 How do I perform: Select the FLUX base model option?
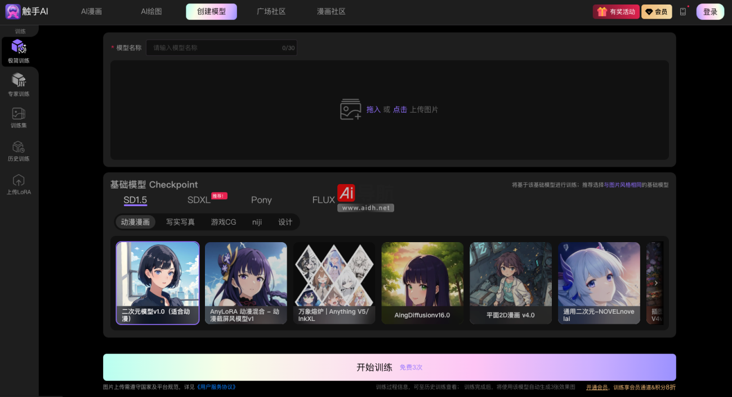click(x=322, y=200)
